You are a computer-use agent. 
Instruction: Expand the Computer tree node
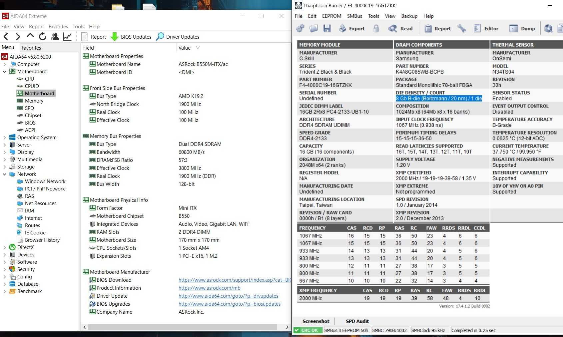tap(5, 64)
